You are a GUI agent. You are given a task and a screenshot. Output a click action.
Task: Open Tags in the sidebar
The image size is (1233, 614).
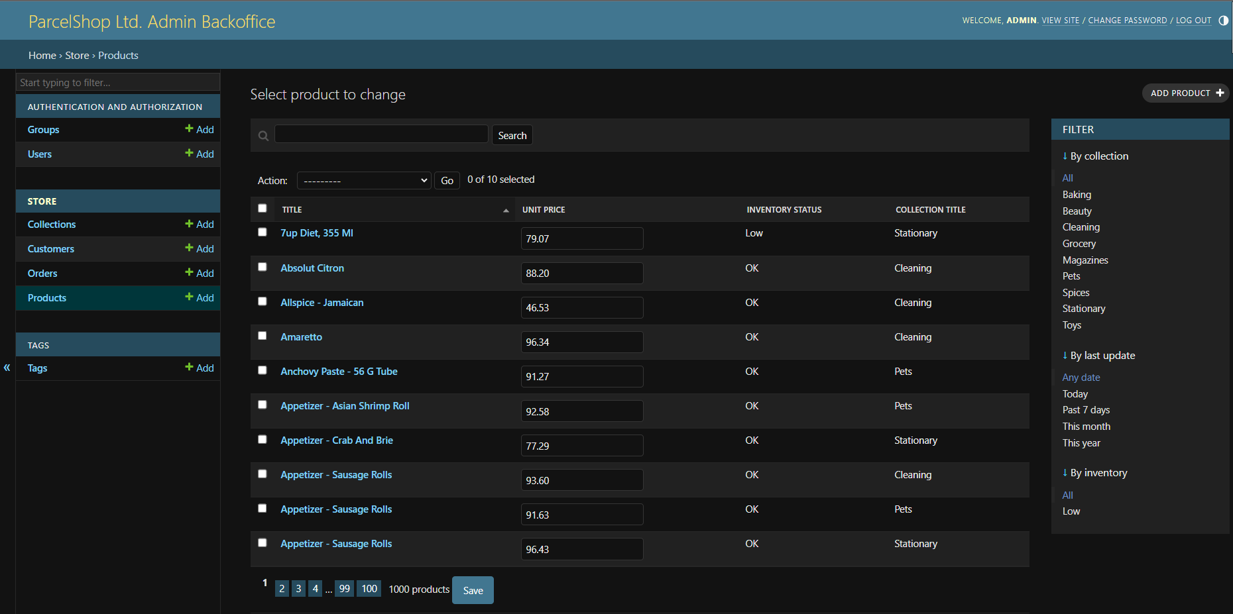point(37,368)
